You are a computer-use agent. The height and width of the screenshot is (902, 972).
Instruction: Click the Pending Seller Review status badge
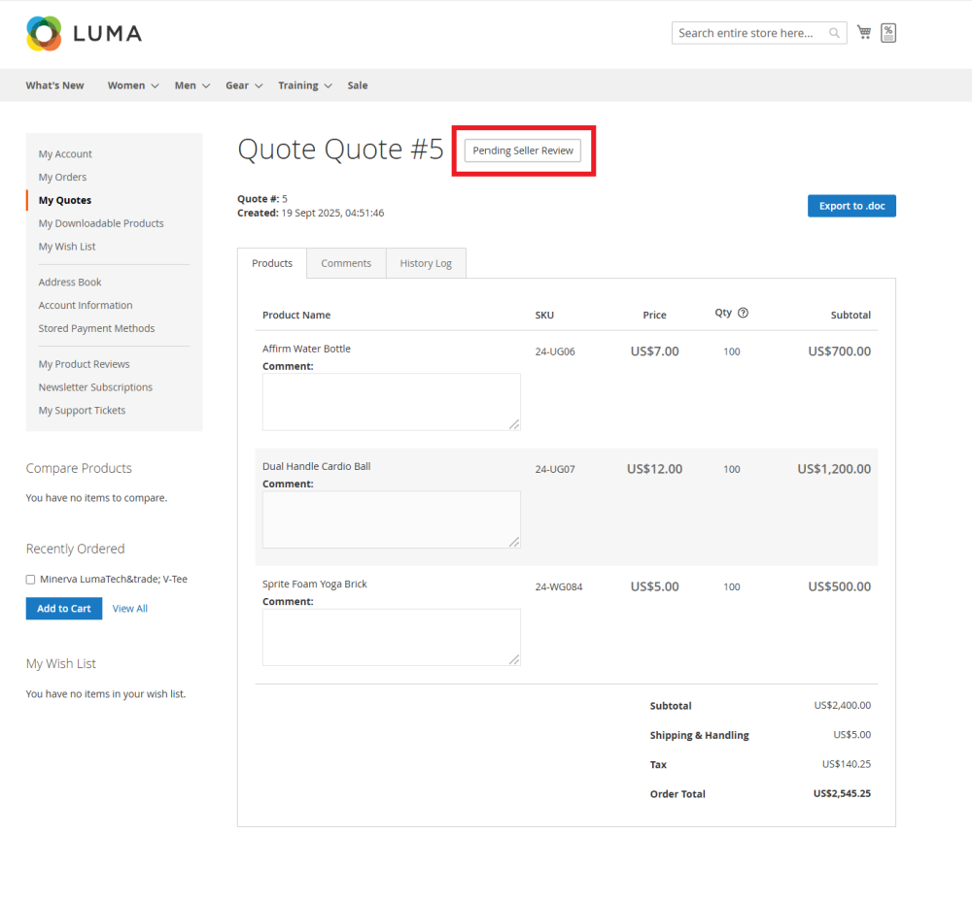point(523,150)
